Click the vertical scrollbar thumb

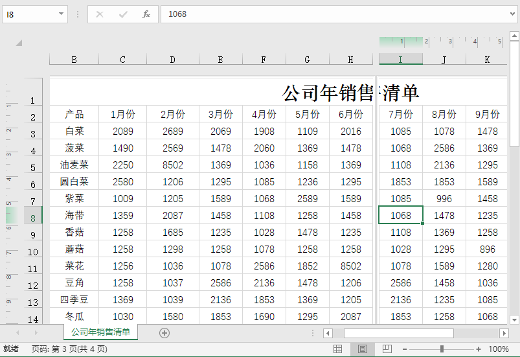tap(514, 93)
